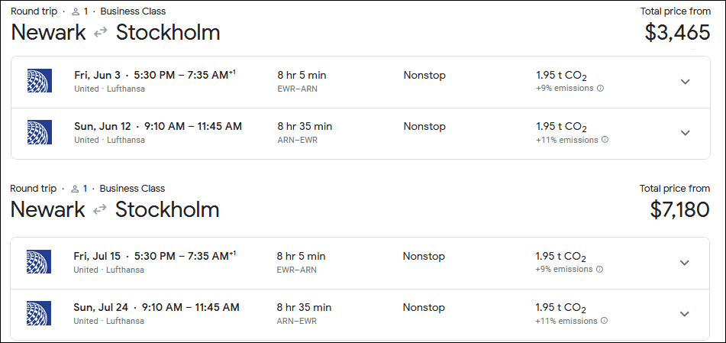This screenshot has width=726, height=343.
Task: Expand Fri, Jul 15 flight details
Action: (685, 263)
